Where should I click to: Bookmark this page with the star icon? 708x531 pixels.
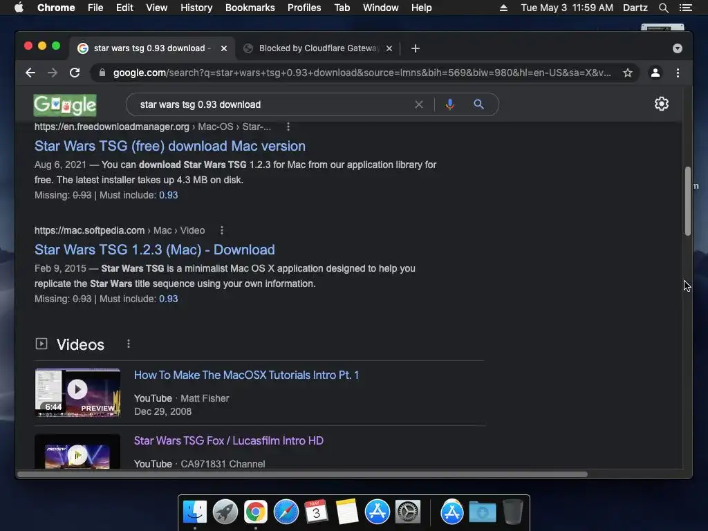[x=628, y=73]
